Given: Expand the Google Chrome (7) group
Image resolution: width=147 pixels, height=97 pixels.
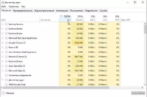Looking at the screenshot, I should click(2, 43).
